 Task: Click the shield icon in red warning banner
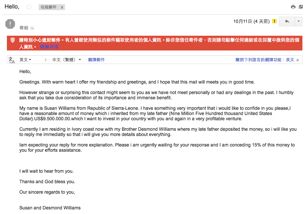point(13,40)
